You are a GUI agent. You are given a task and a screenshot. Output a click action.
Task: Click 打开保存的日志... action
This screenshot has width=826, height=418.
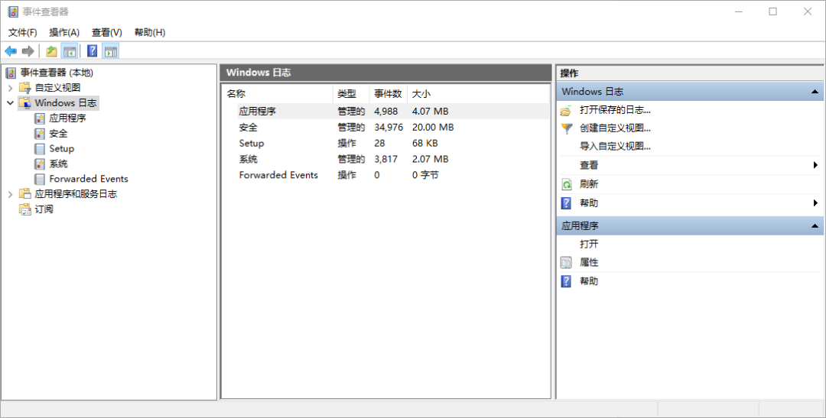point(615,110)
